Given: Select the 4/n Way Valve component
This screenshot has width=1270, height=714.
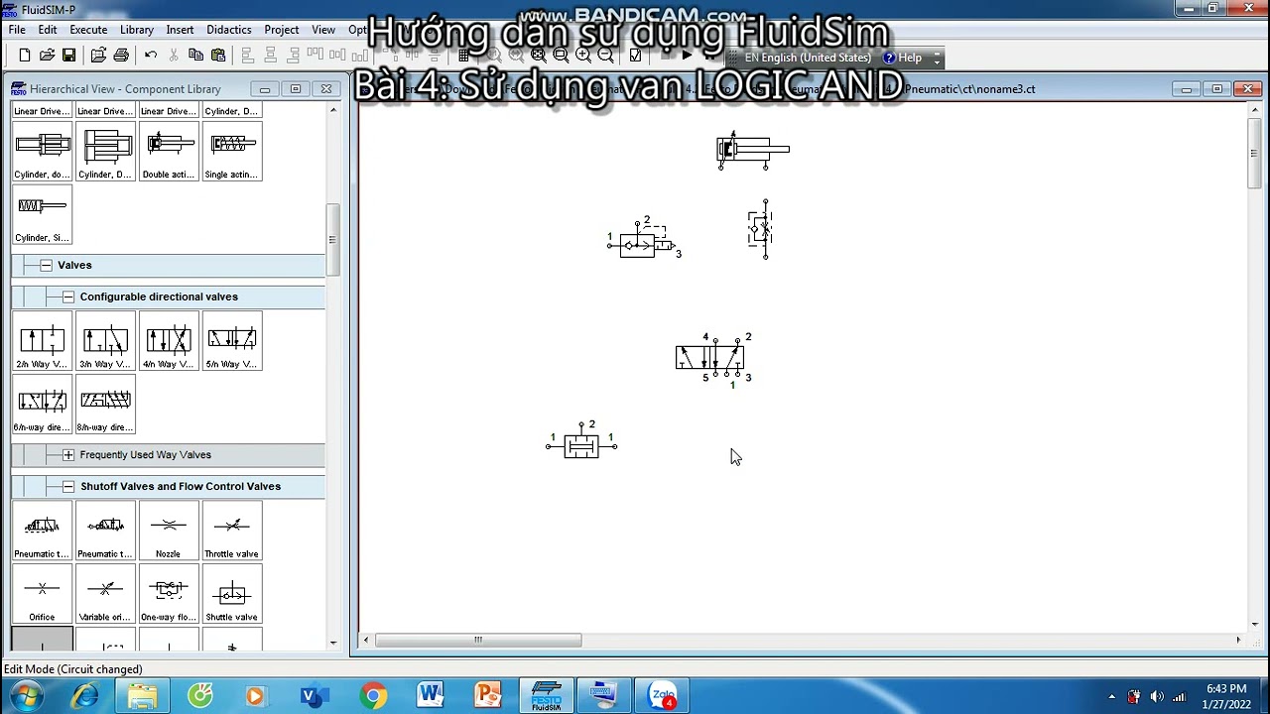Looking at the screenshot, I should click(169, 341).
